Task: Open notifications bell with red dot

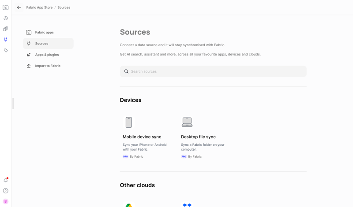Action: point(6,180)
